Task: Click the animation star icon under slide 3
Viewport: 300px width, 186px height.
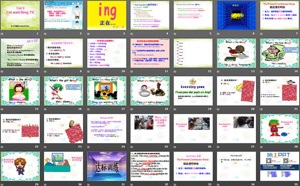Action: [x=89, y=34]
